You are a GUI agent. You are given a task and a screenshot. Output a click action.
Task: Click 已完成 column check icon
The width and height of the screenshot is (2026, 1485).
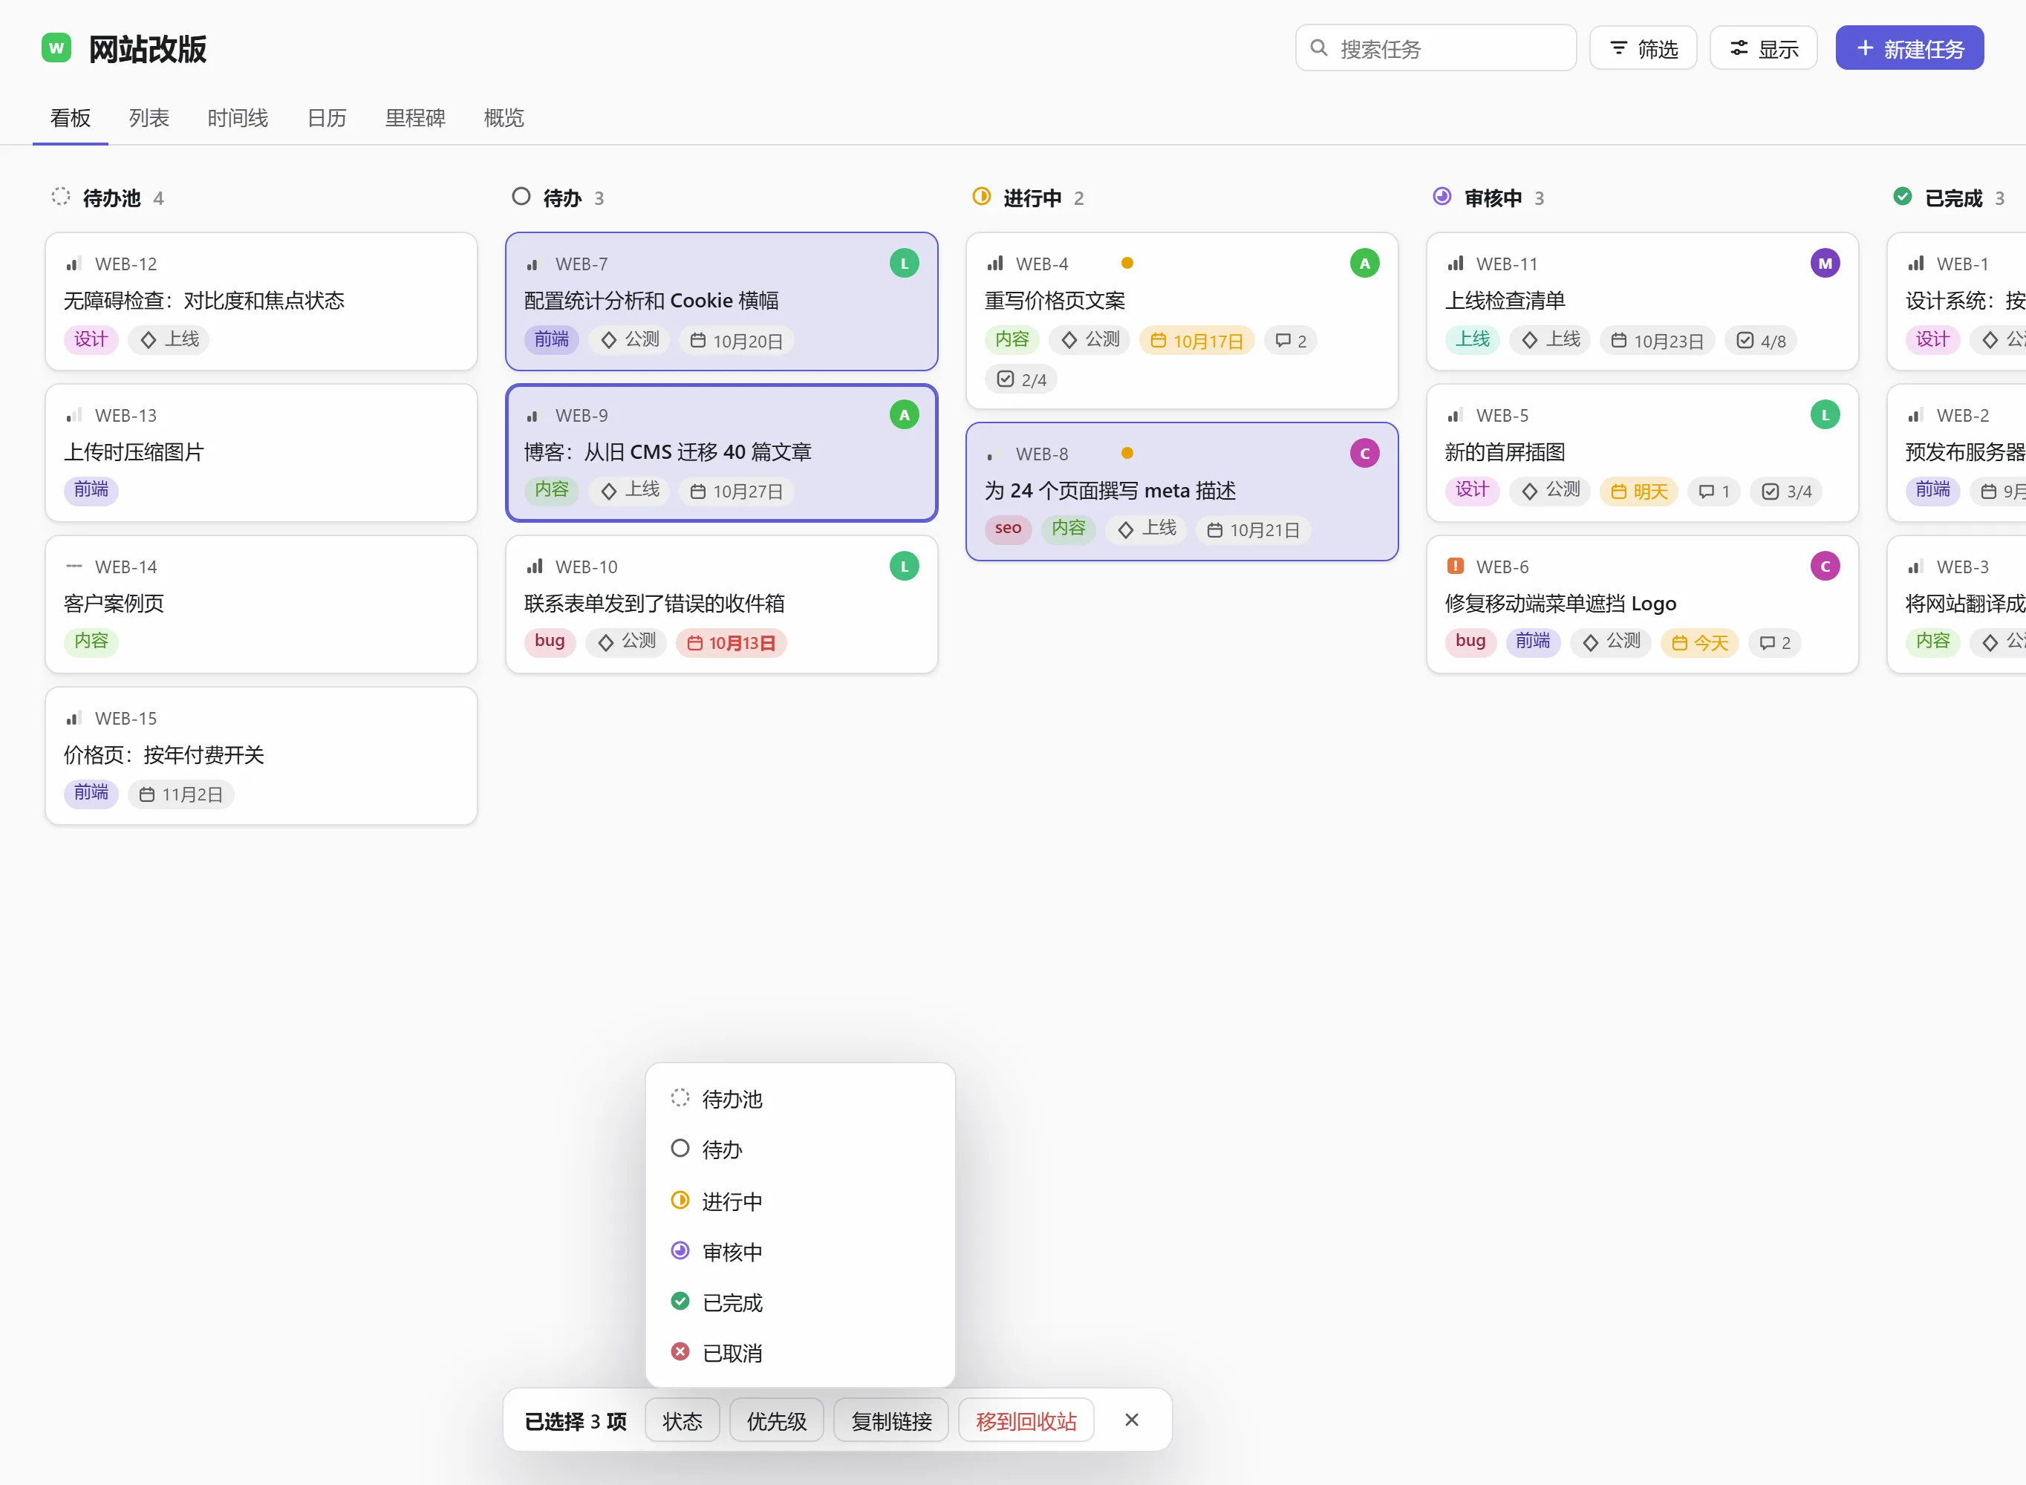pyautogui.click(x=1902, y=196)
